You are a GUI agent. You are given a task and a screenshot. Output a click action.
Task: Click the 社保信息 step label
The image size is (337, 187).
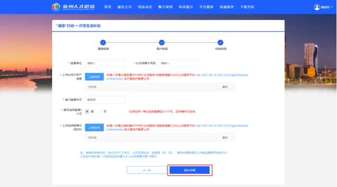click(x=221, y=49)
